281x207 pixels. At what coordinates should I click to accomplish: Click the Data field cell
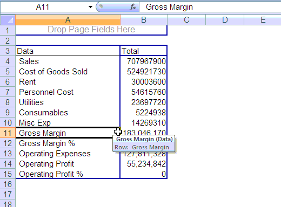(x=68, y=51)
